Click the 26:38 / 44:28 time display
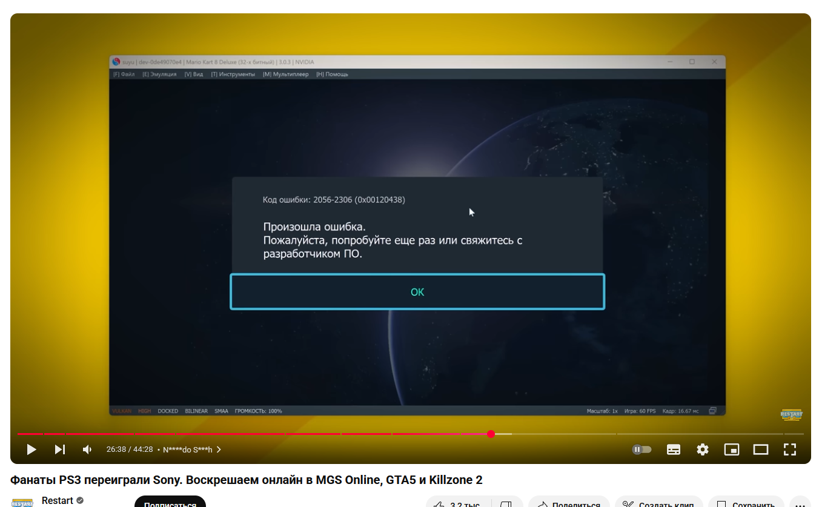Screen dimensions: 819x507 pos(130,449)
